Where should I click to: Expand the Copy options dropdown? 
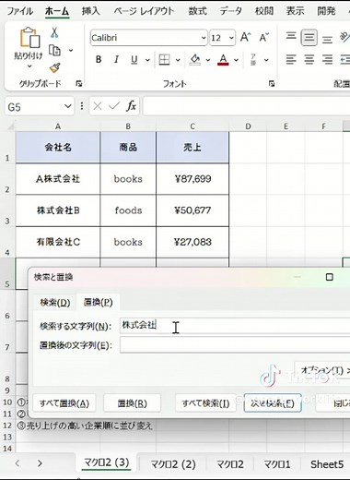point(71,50)
